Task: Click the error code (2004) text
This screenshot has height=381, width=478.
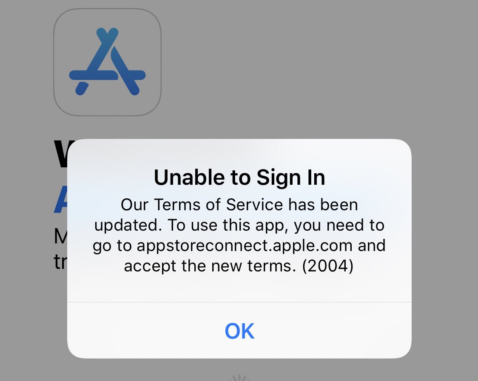Action: pyautogui.click(x=328, y=266)
